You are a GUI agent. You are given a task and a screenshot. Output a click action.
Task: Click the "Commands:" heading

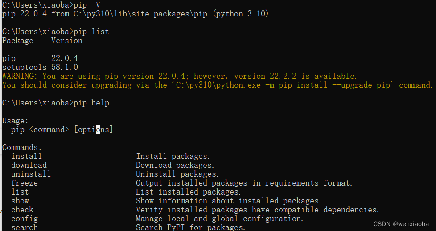[x=22, y=147]
